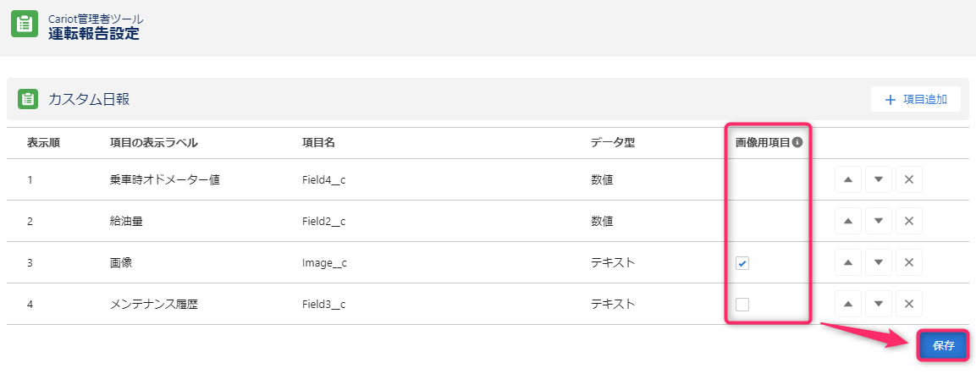This screenshot has width=976, height=374.
Task: Move 乗車時オドメーター値 row down
Action: click(x=879, y=180)
